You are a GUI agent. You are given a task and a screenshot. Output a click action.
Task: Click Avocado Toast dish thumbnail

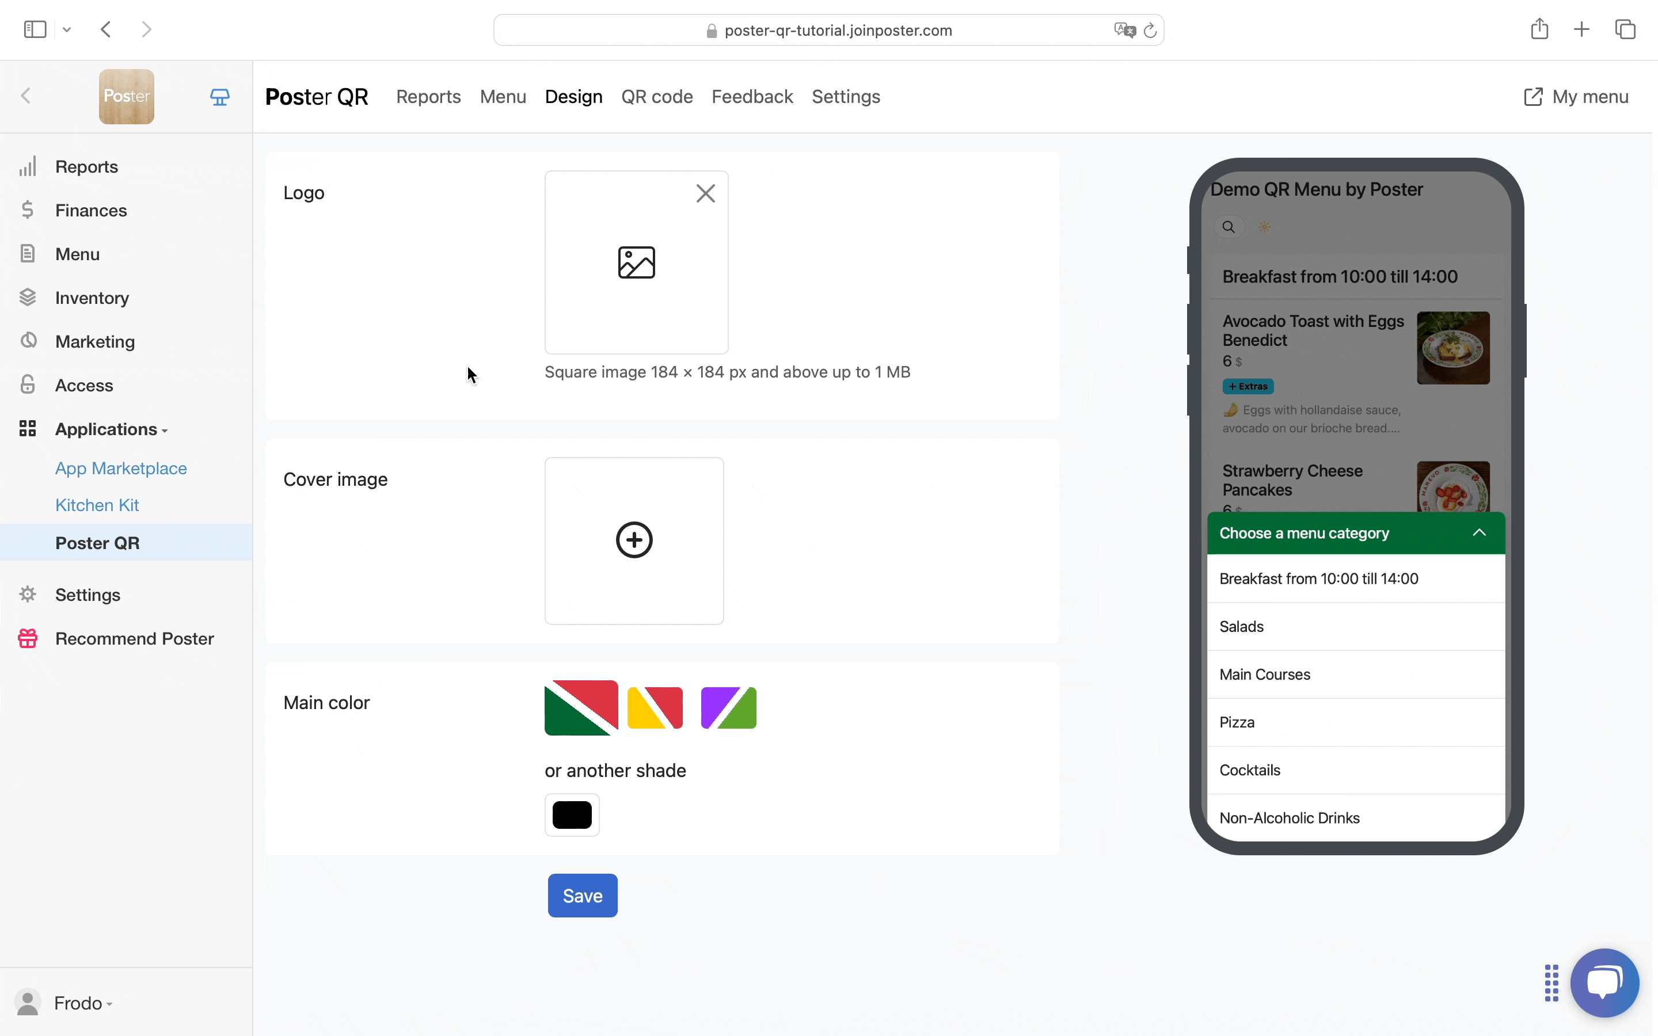click(x=1453, y=348)
